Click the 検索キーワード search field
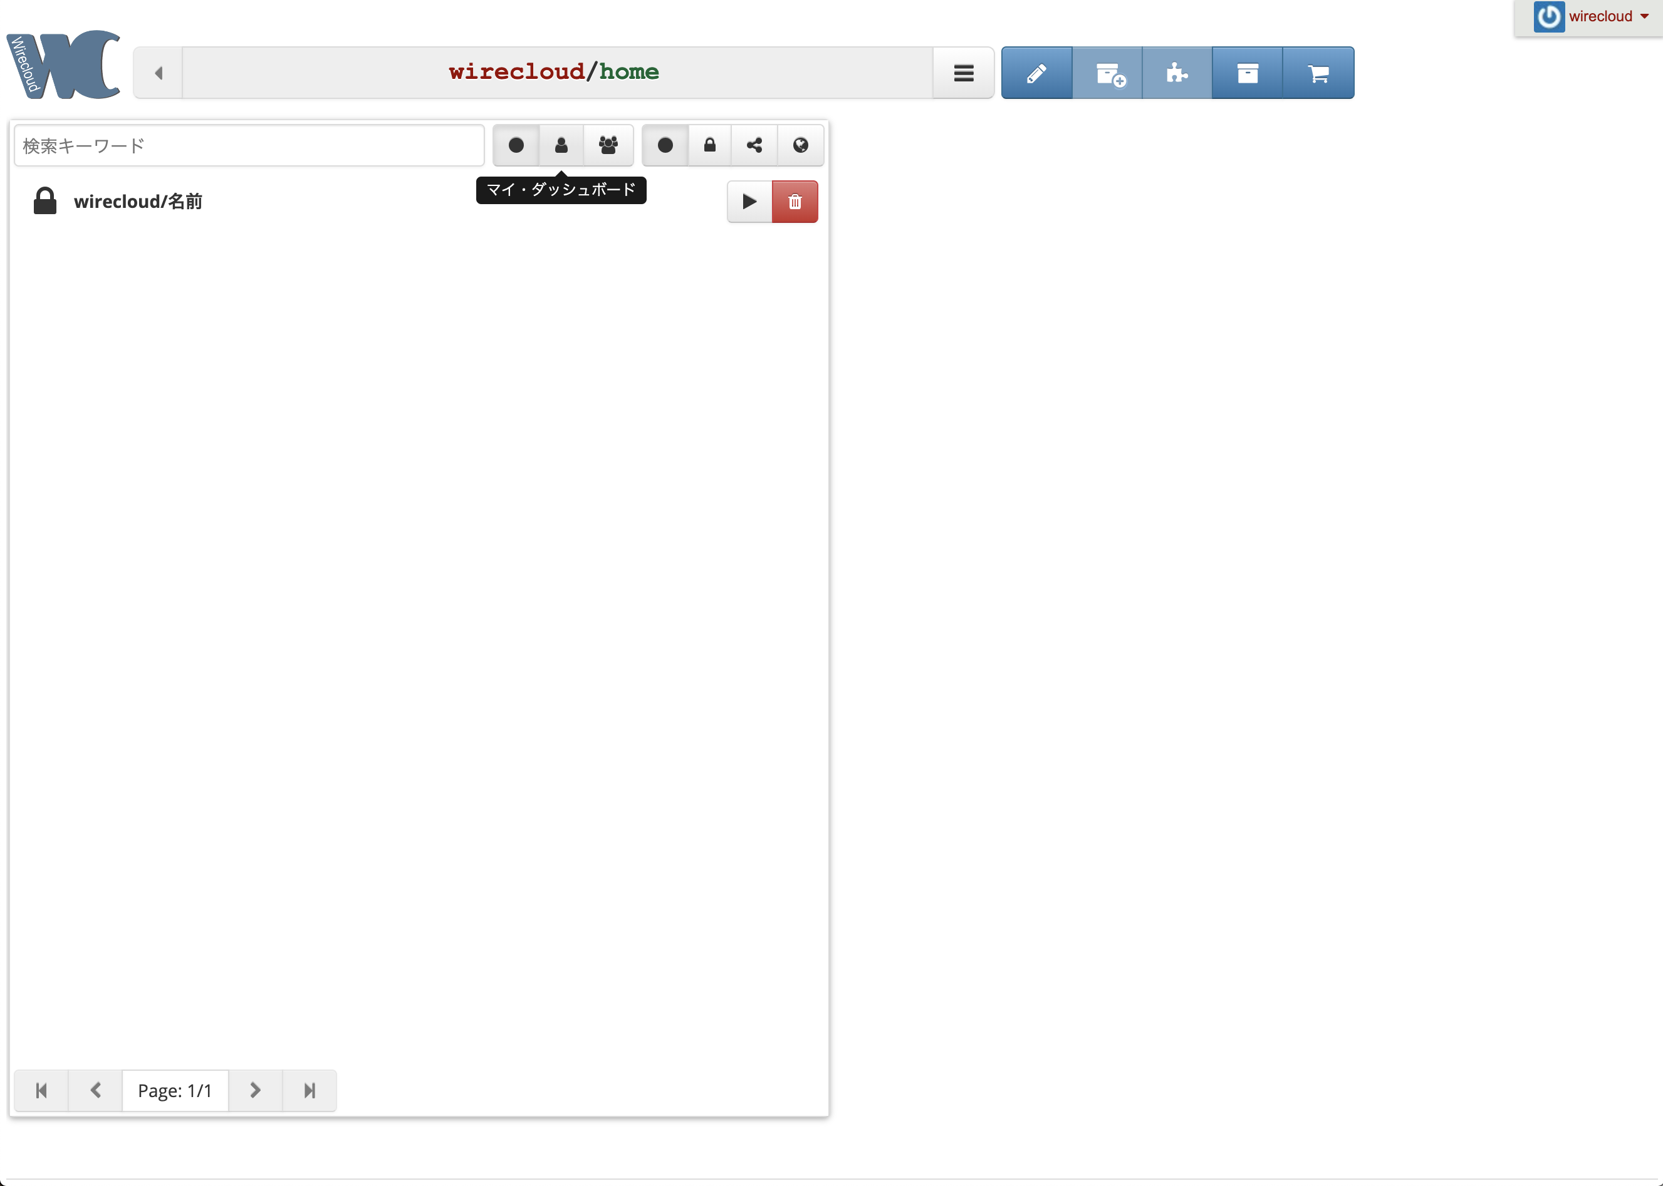 [x=248, y=146]
